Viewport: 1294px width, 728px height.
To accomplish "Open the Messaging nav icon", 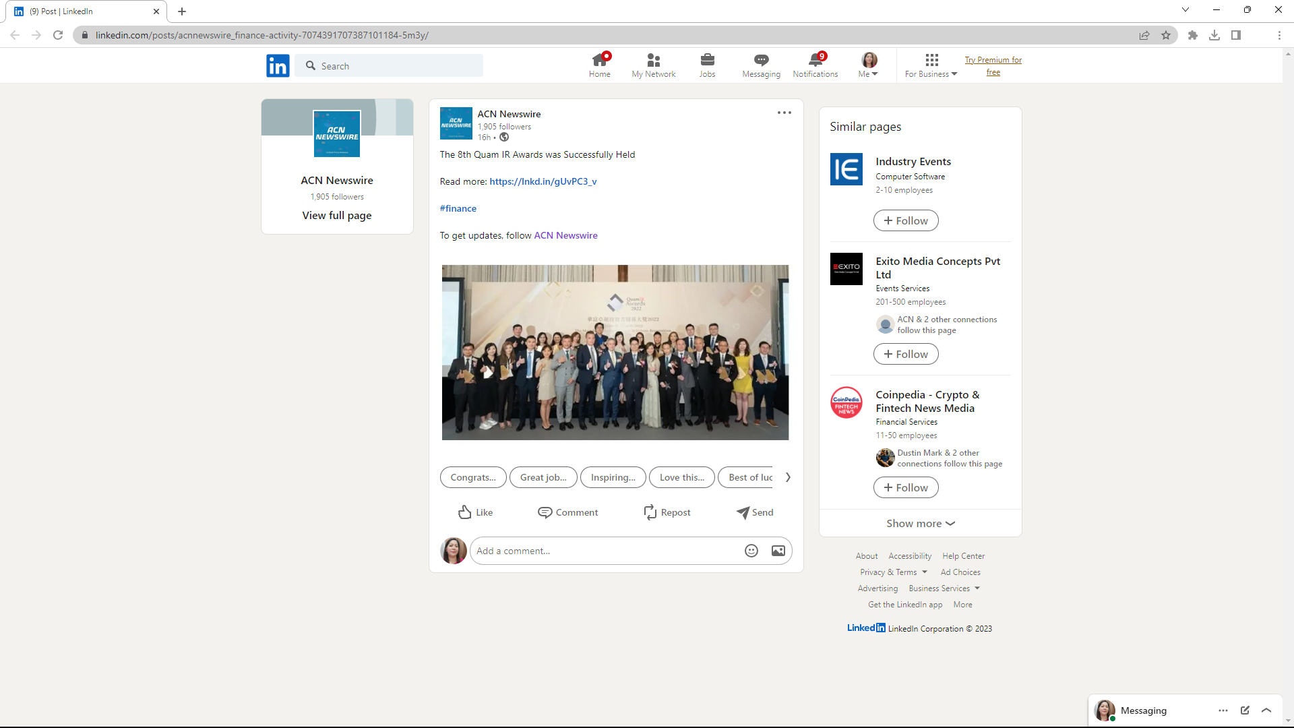I will (x=761, y=65).
